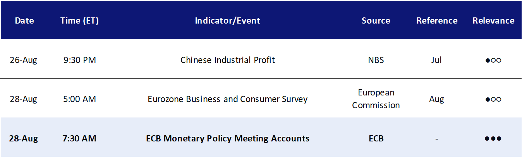This screenshot has height=165, width=522.
Task: Click the three filled relevance dots for ECB
Action: pyautogui.click(x=493, y=138)
